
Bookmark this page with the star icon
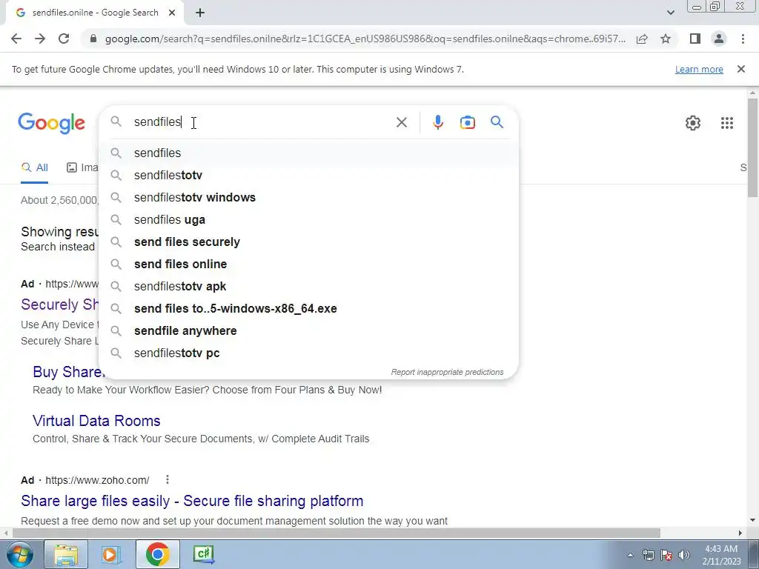[x=666, y=39]
